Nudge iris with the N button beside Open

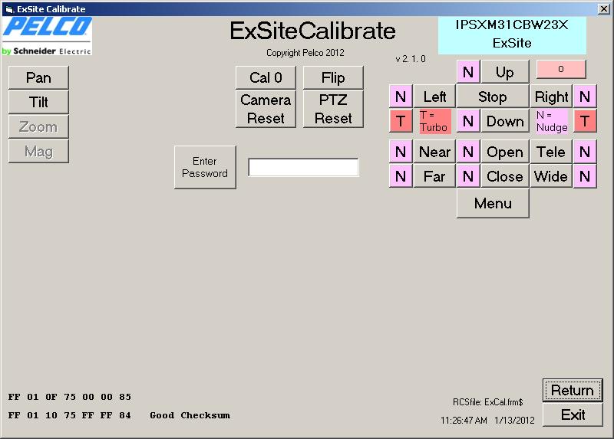pos(468,151)
